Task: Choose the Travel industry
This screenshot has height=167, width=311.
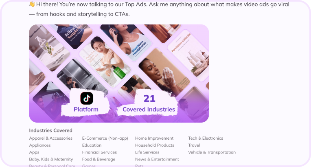Action: coord(194,145)
